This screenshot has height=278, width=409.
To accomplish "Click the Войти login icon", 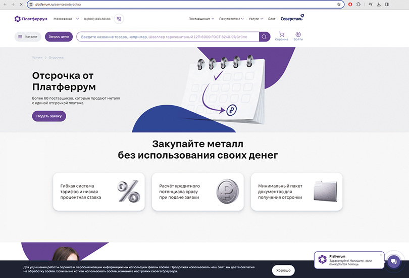I will (298, 36).
